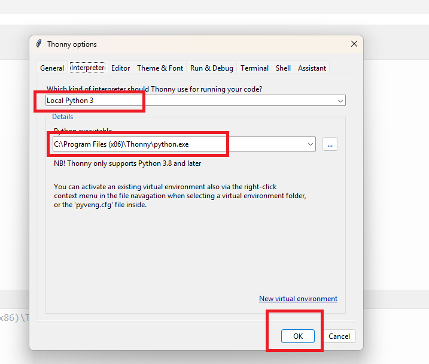Switch to the General tab
429x364 pixels.
[52, 68]
